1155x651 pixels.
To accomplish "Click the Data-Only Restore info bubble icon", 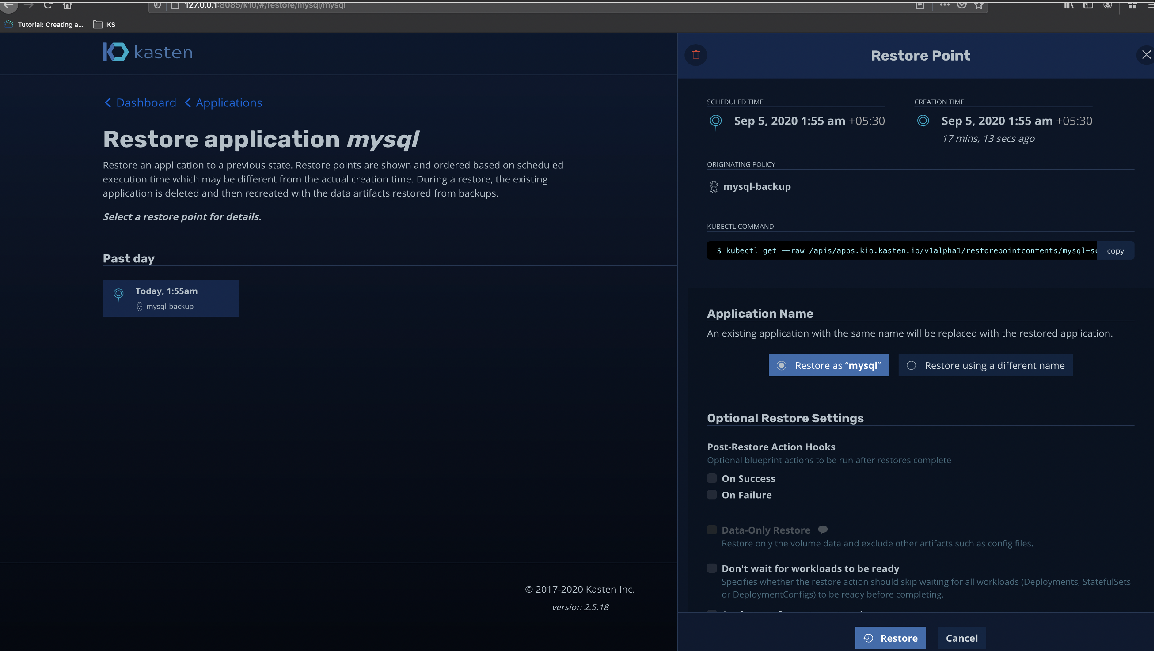I will pyautogui.click(x=823, y=530).
